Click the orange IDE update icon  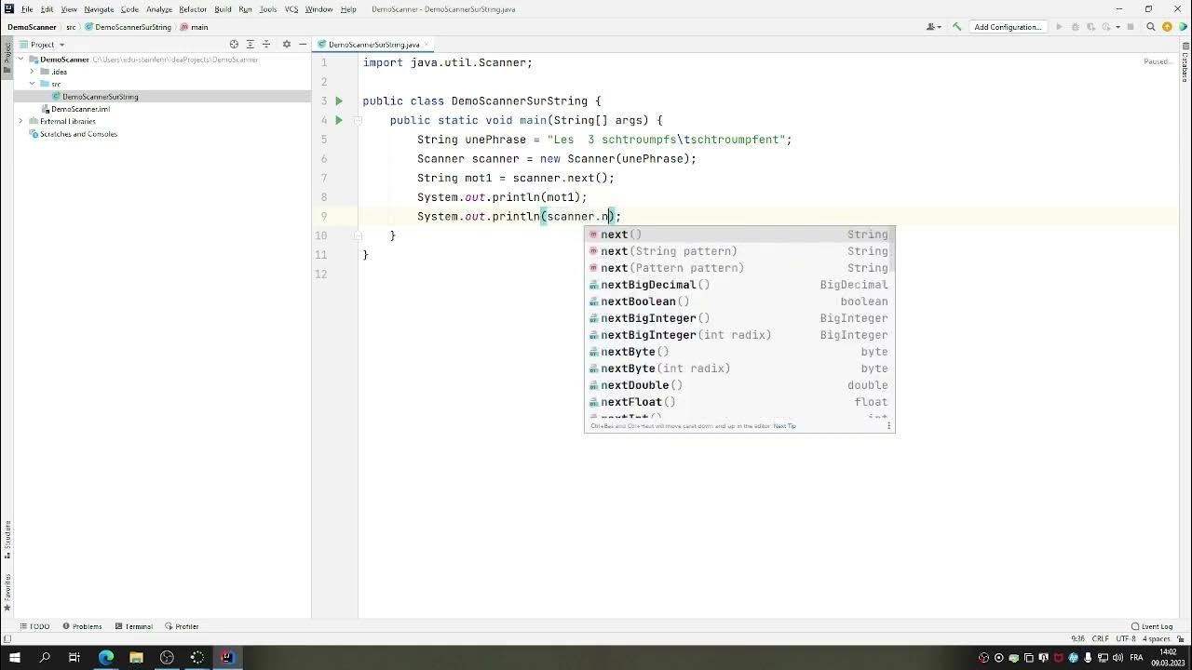(x=1167, y=27)
